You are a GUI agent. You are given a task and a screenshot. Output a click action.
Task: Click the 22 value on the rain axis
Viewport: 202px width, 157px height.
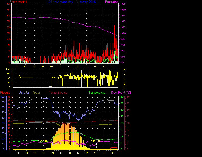tap(9, 111)
